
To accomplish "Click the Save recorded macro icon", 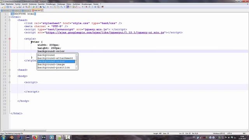I will coord(98,7).
